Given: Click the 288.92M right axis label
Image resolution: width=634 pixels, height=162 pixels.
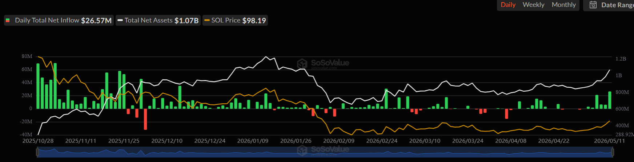Looking at the screenshot, I should 625,134.
